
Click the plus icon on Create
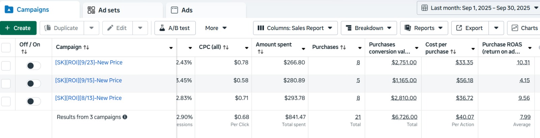(x=7, y=28)
